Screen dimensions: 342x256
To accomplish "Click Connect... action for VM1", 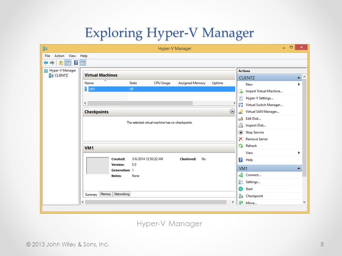I will pyautogui.click(x=253, y=175).
